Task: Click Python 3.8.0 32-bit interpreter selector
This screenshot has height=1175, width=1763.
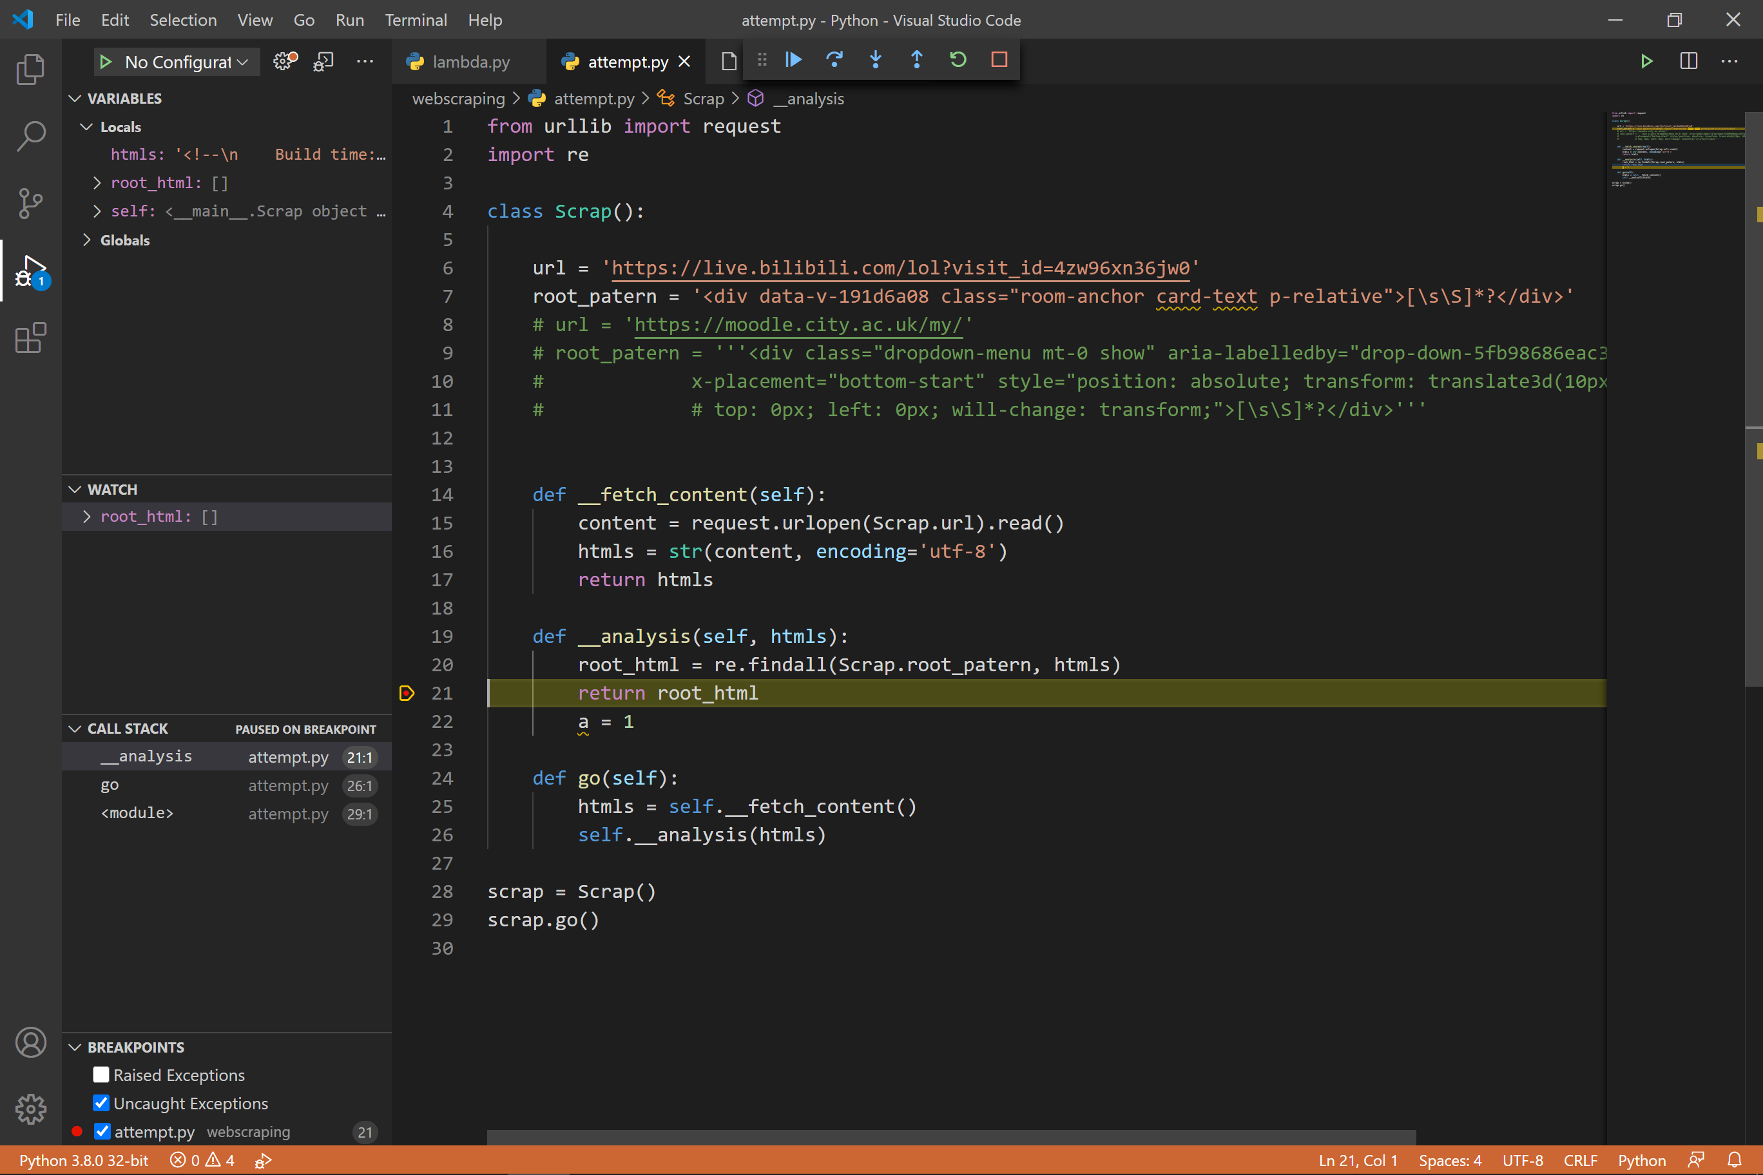Action: [x=83, y=1160]
